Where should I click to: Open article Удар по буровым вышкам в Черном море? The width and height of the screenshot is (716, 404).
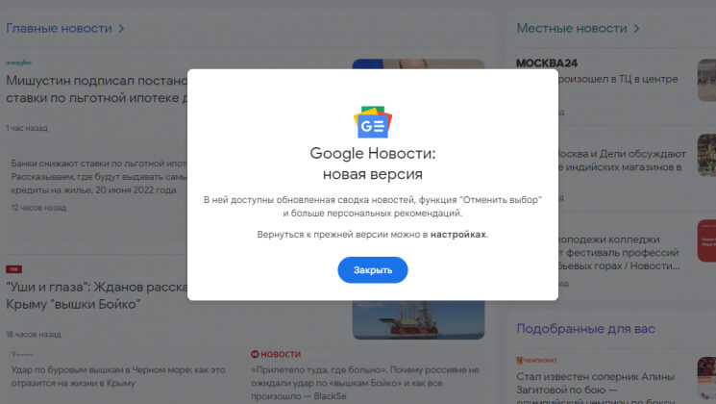pos(118,376)
